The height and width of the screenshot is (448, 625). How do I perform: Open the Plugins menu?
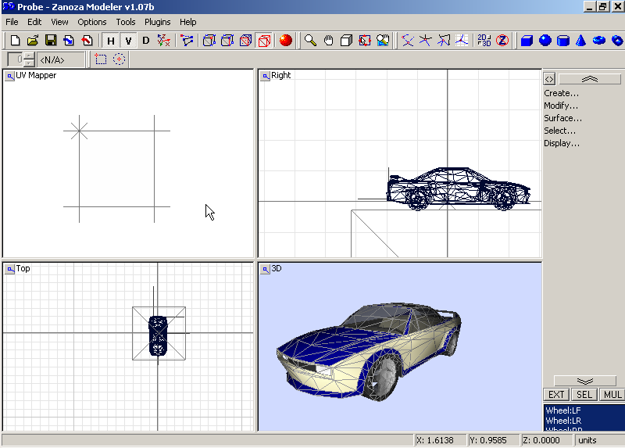coord(157,22)
